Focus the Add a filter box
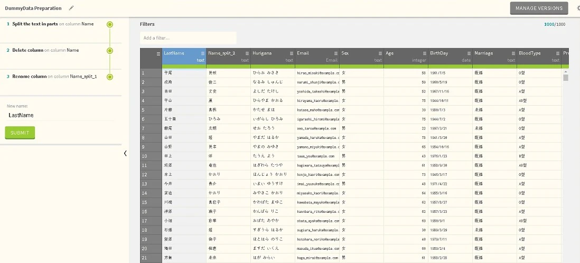The height and width of the screenshot is (263, 580). pyautogui.click(x=188, y=38)
